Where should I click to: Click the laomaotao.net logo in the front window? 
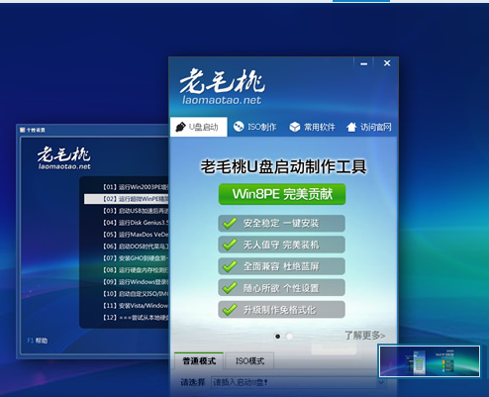[x=222, y=86]
